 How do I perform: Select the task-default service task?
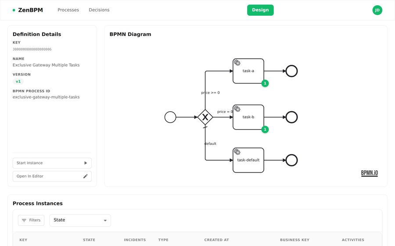pyautogui.click(x=248, y=160)
